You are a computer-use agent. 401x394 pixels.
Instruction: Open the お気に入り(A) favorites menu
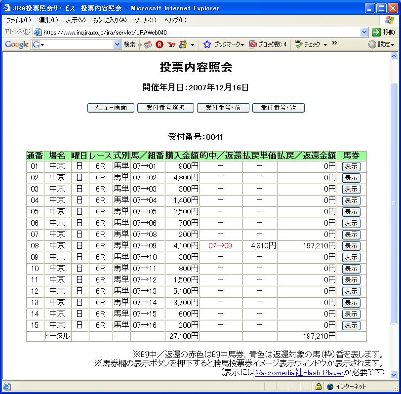click(x=110, y=20)
